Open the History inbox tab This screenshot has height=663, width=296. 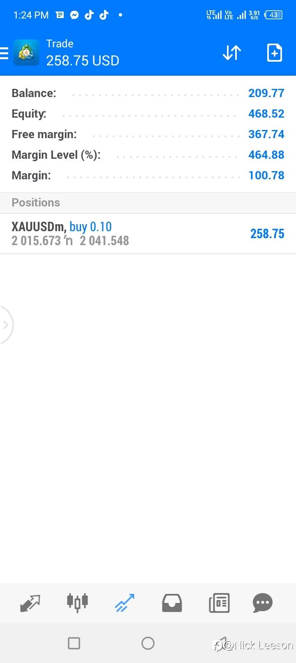(x=172, y=603)
